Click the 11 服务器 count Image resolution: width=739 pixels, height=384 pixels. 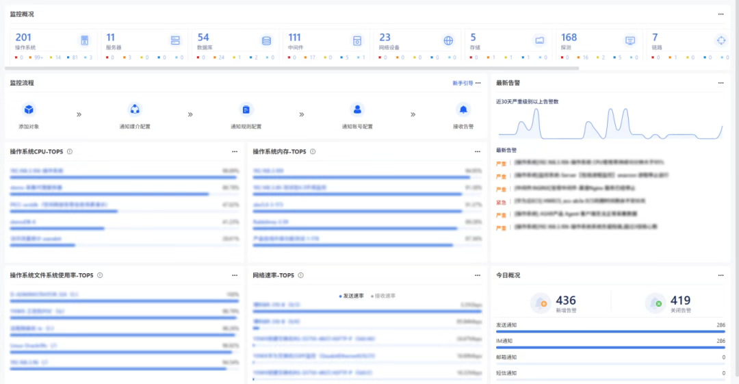click(110, 37)
